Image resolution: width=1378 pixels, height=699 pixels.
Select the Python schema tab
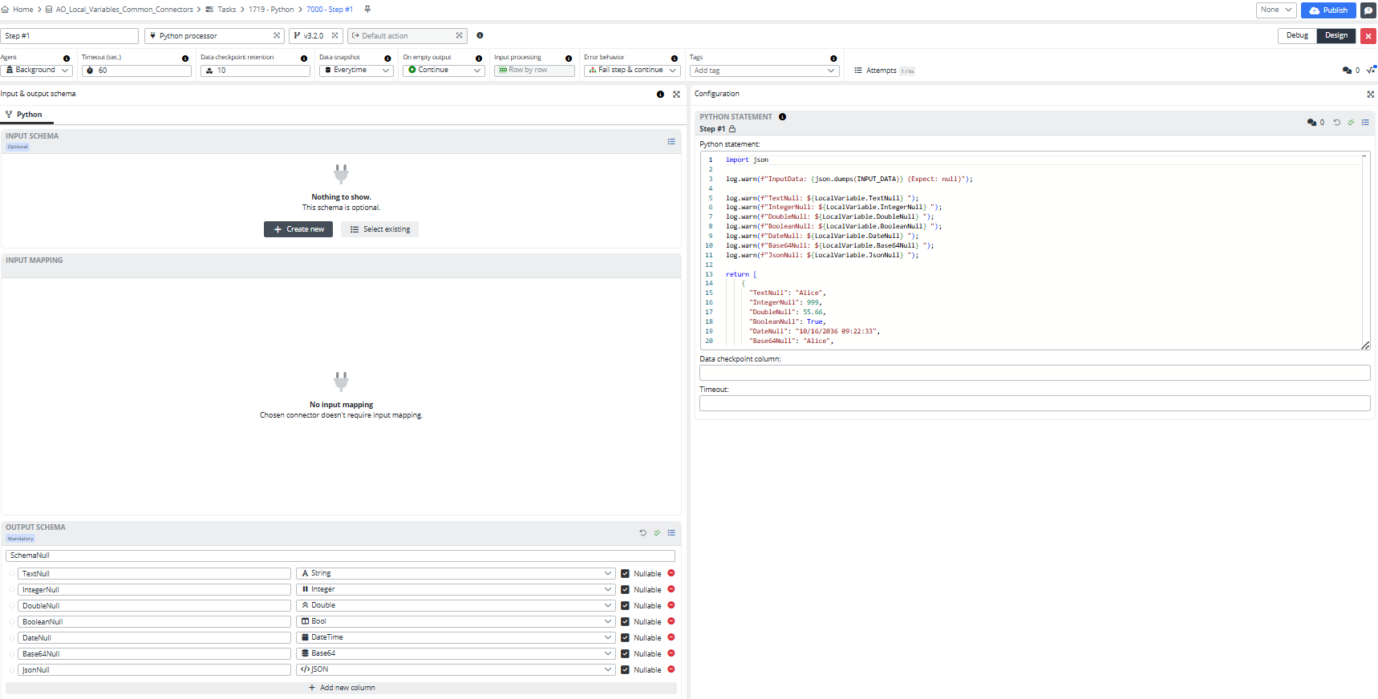(x=28, y=115)
